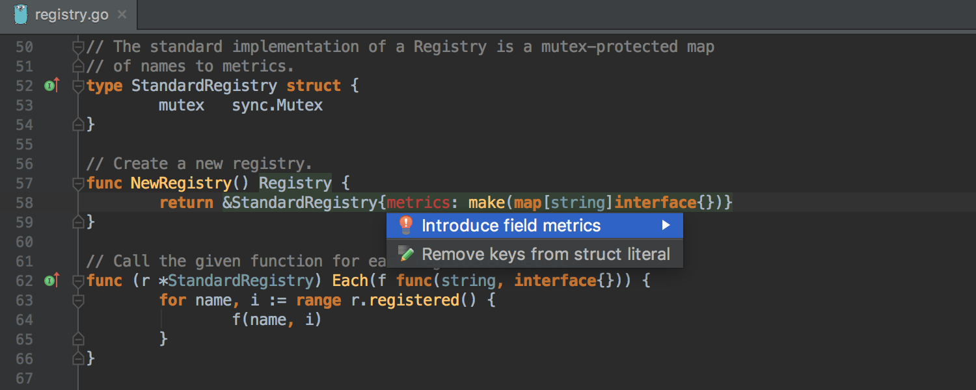Click the closing fold marker on line 66
The height and width of the screenshot is (390, 976).
tap(78, 358)
